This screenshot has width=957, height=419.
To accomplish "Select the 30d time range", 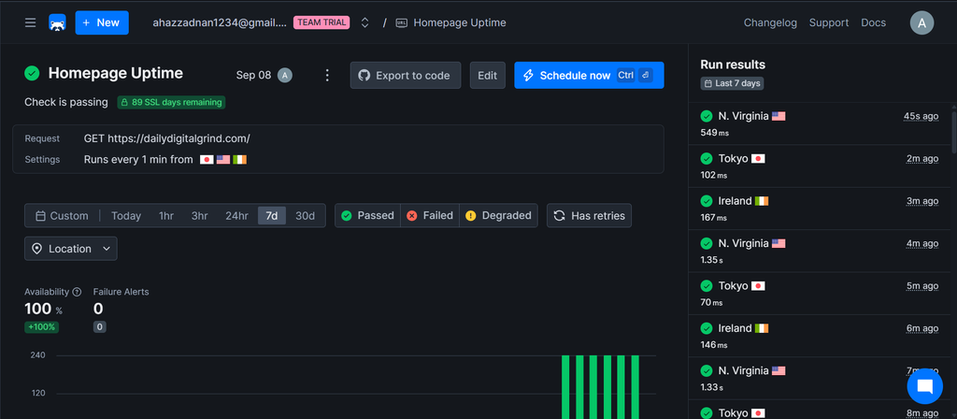I will click(x=306, y=216).
